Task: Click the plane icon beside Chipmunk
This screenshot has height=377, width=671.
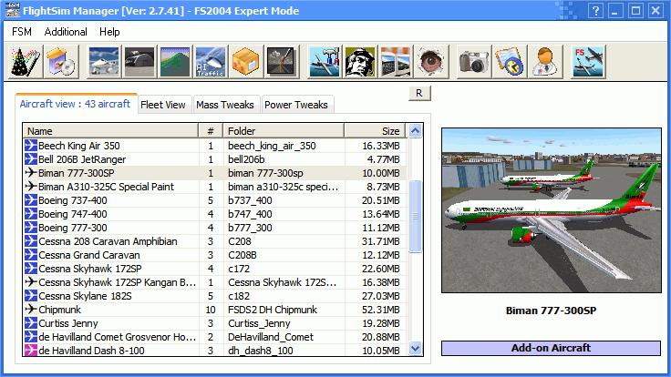Action: (30, 310)
